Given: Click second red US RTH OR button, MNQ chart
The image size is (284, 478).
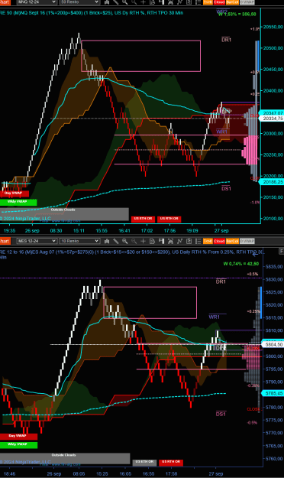Looking at the screenshot, I should pos(169,219).
